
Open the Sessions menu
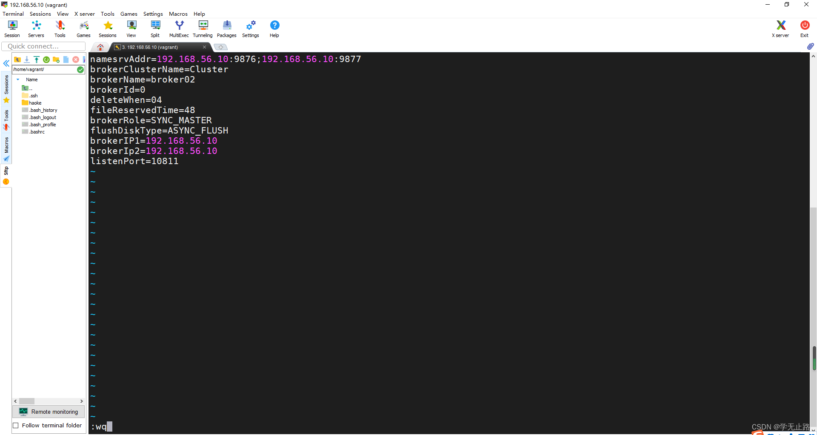tap(40, 14)
